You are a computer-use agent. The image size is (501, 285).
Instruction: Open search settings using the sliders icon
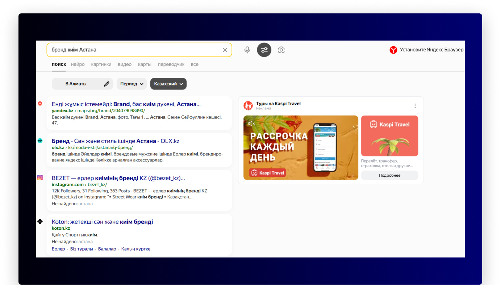(x=264, y=50)
